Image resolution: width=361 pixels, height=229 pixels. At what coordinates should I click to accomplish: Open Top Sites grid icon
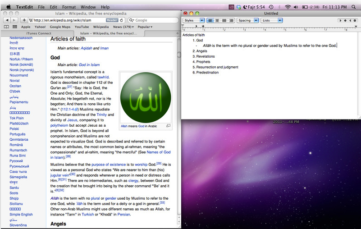(x=15, y=27)
